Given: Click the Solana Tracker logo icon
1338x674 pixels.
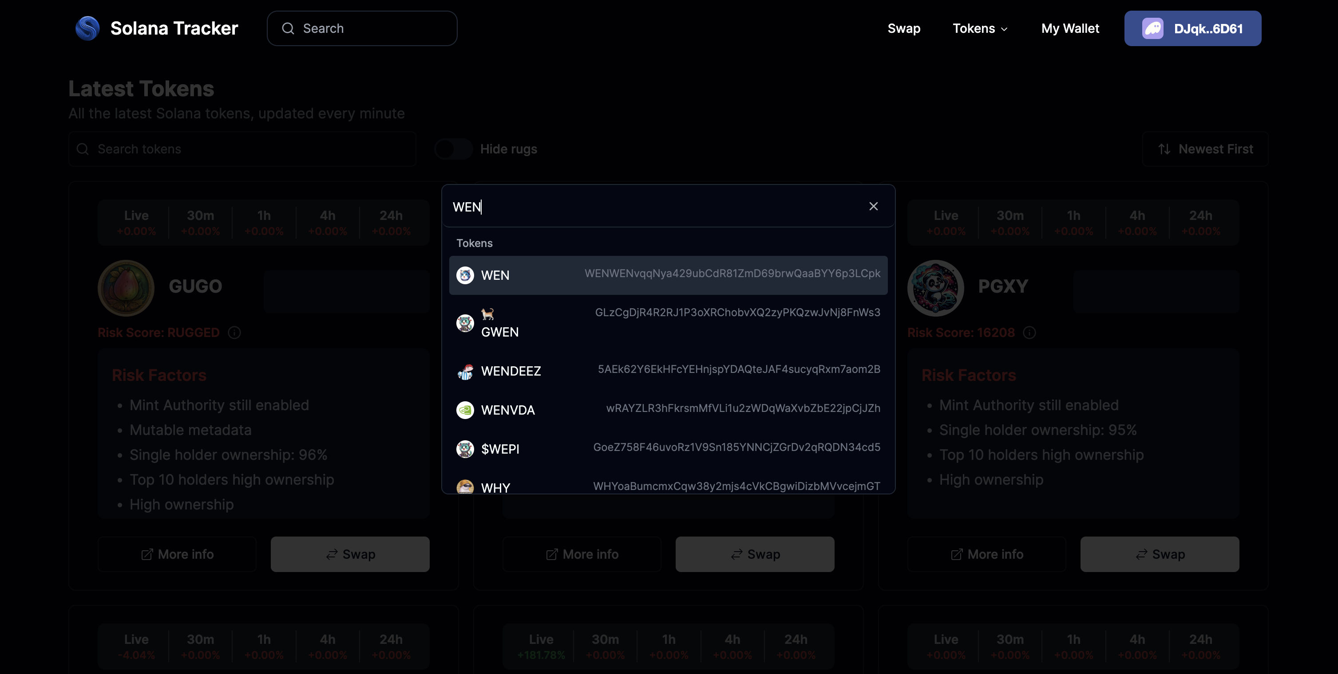Looking at the screenshot, I should tap(87, 28).
